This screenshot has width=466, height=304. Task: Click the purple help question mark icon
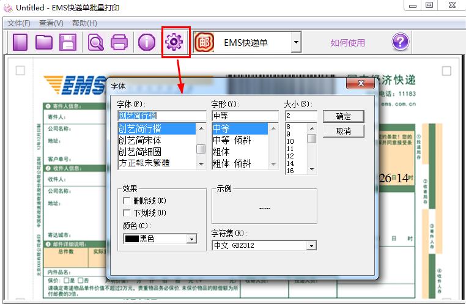400,42
